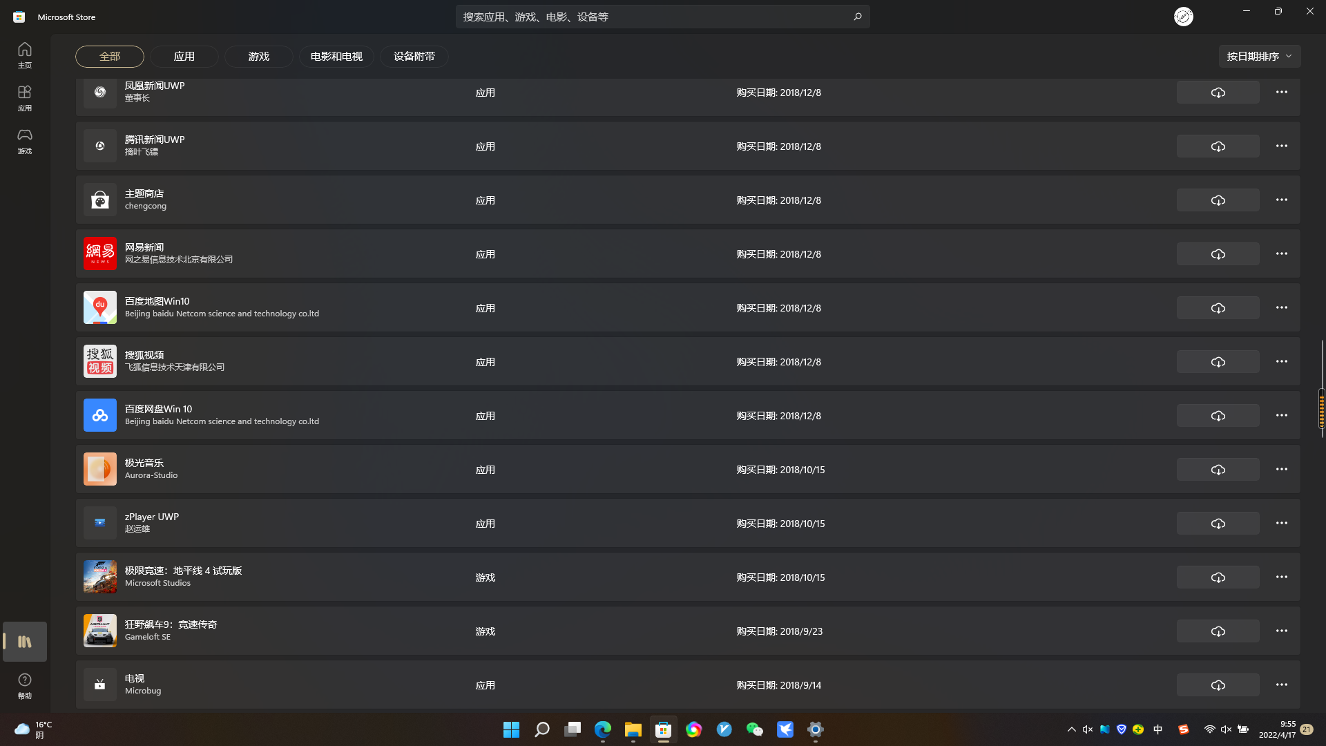Click search magnifier icon in search box
The width and height of the screenshot is (1326, 746).
(x=857, y=17)
